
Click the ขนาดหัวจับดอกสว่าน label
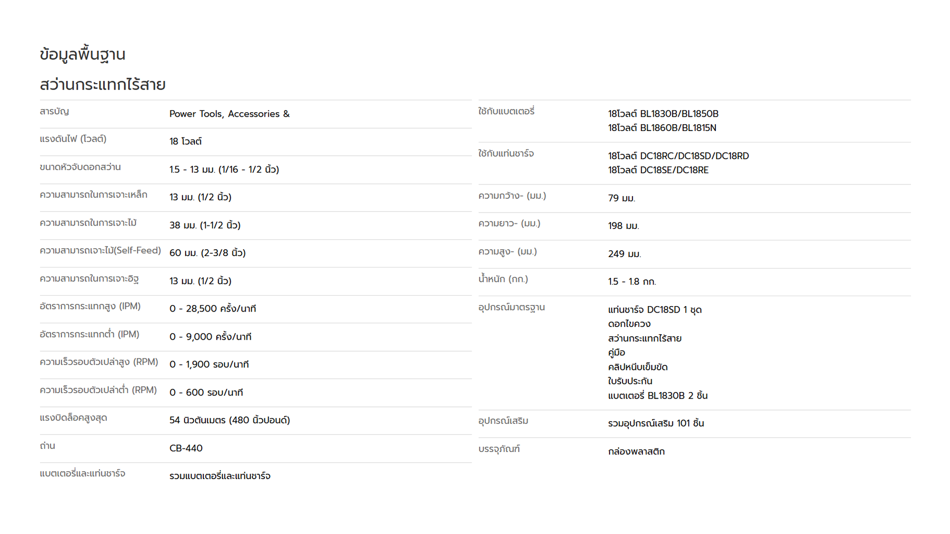(80, 167)
